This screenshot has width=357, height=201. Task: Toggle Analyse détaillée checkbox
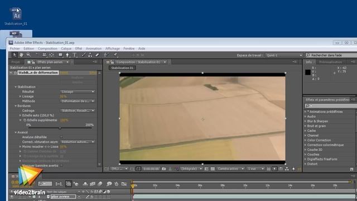pos(61,137)
